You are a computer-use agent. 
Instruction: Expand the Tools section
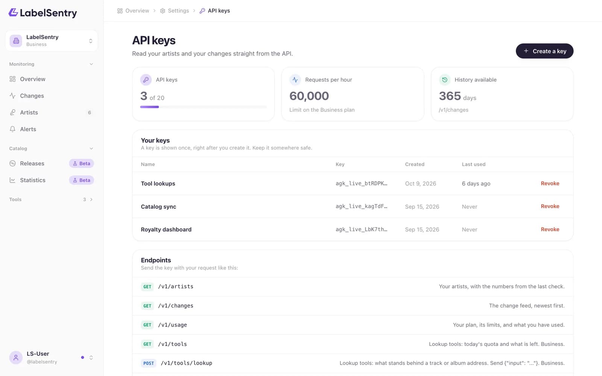(91, 199)
